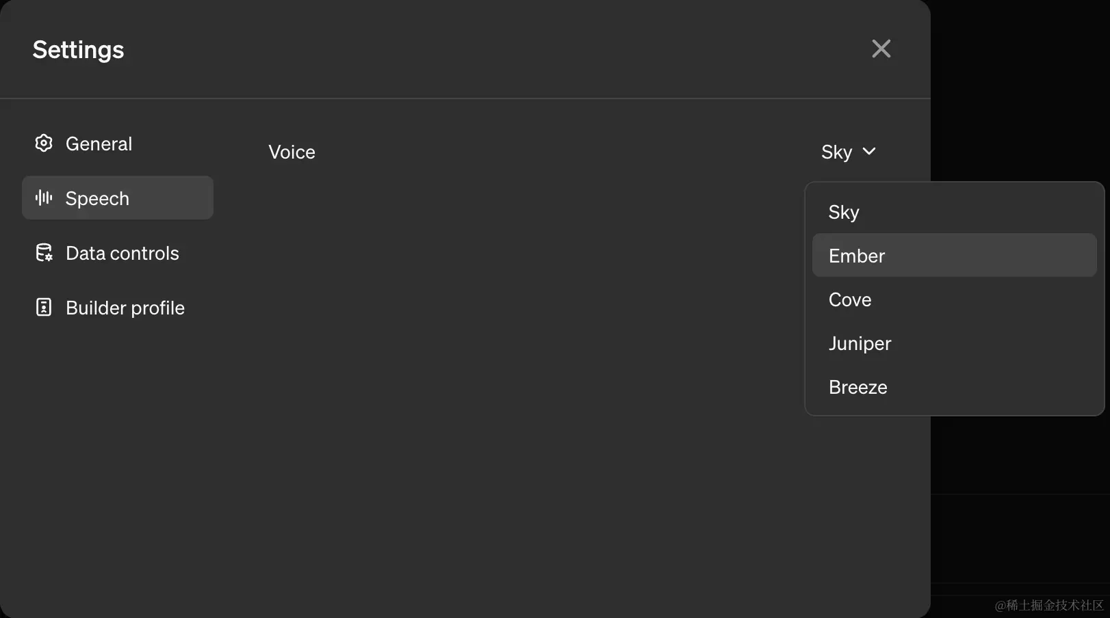Close the Settings dialog with X
This screenshot has height=618, width=1110.
[x=881, y=49]
